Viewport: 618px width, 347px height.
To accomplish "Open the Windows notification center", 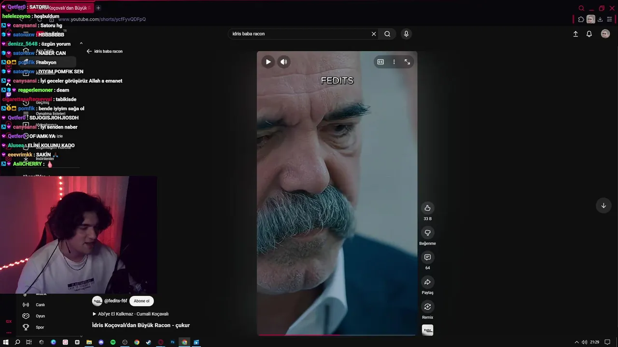I will [608, 342].
